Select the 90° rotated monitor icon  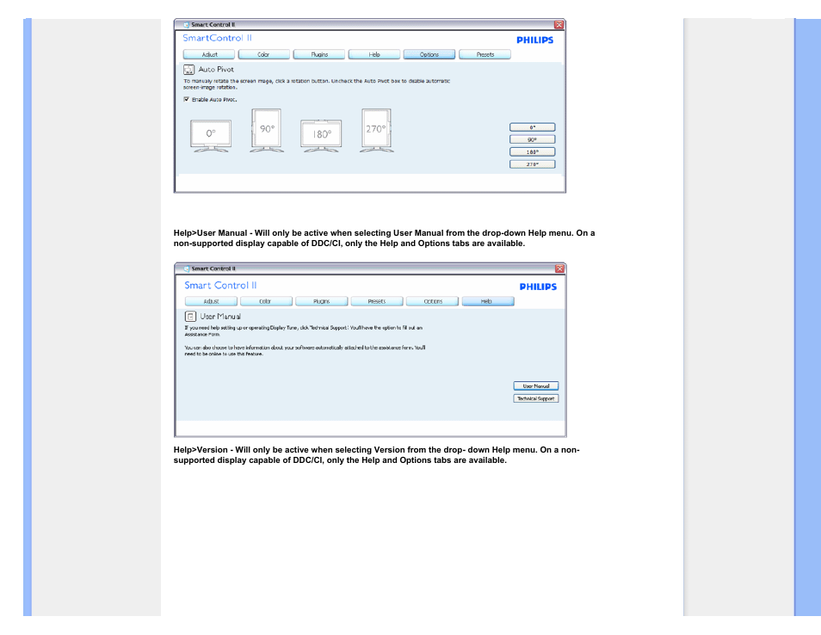(267, 130)
